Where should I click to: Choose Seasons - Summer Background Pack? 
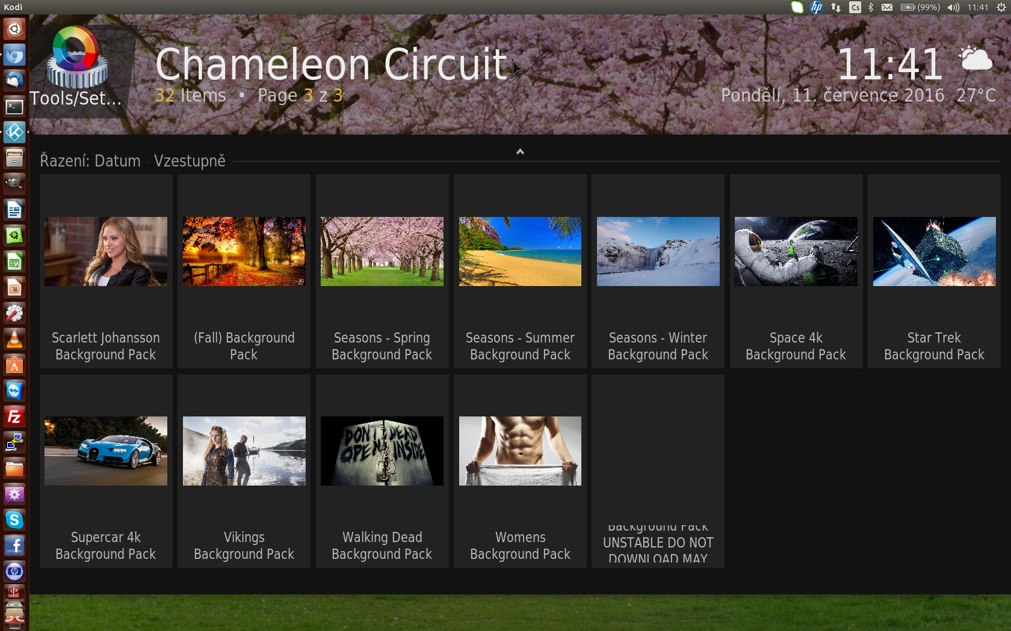click(x=520, y=272)
